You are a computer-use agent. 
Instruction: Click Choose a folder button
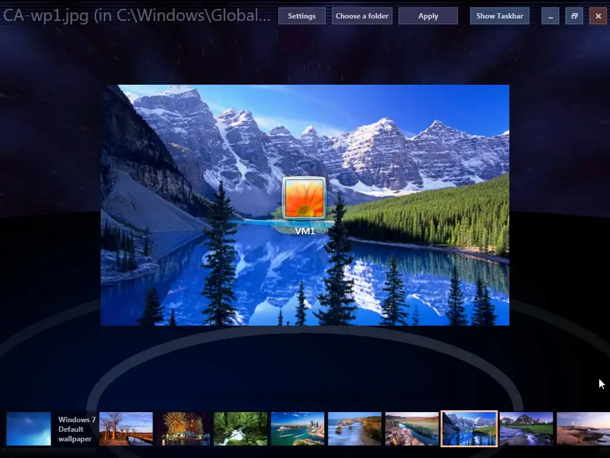(x=362, y=16)
